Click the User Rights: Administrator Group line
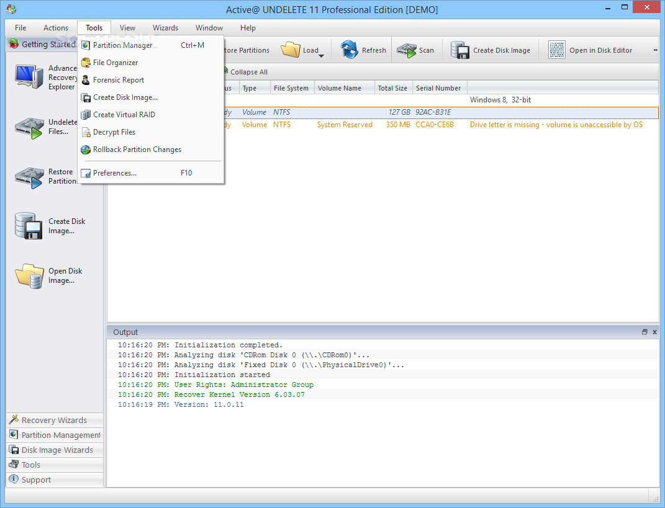 215,385
